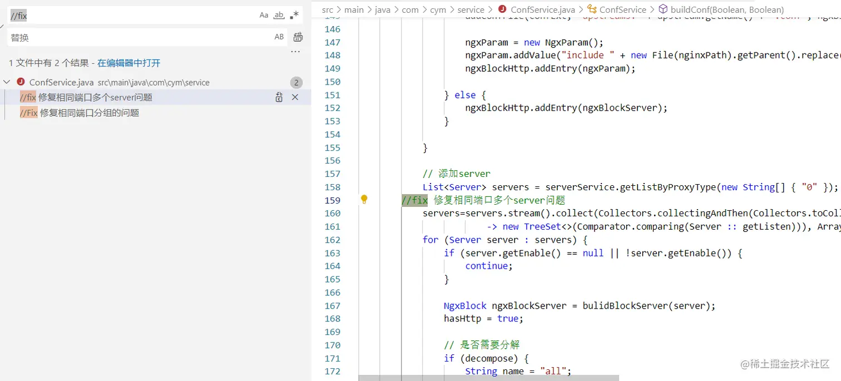Replace the //fix server问题 match
841x381 pixels.
click(279, 97)
